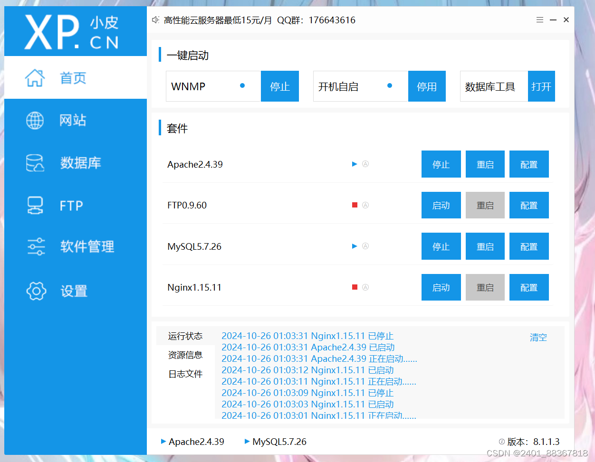Click the globe icon beside 网站

click(x=35, y=121)
